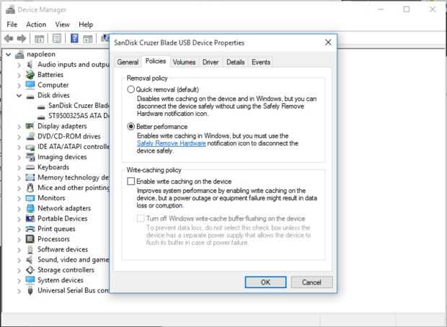Click the Computer category monitor icon

(30, 85)
